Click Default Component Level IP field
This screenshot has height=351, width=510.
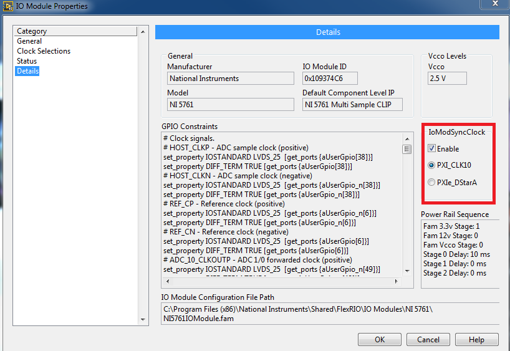pyautogui.click(x=352, y=104)
